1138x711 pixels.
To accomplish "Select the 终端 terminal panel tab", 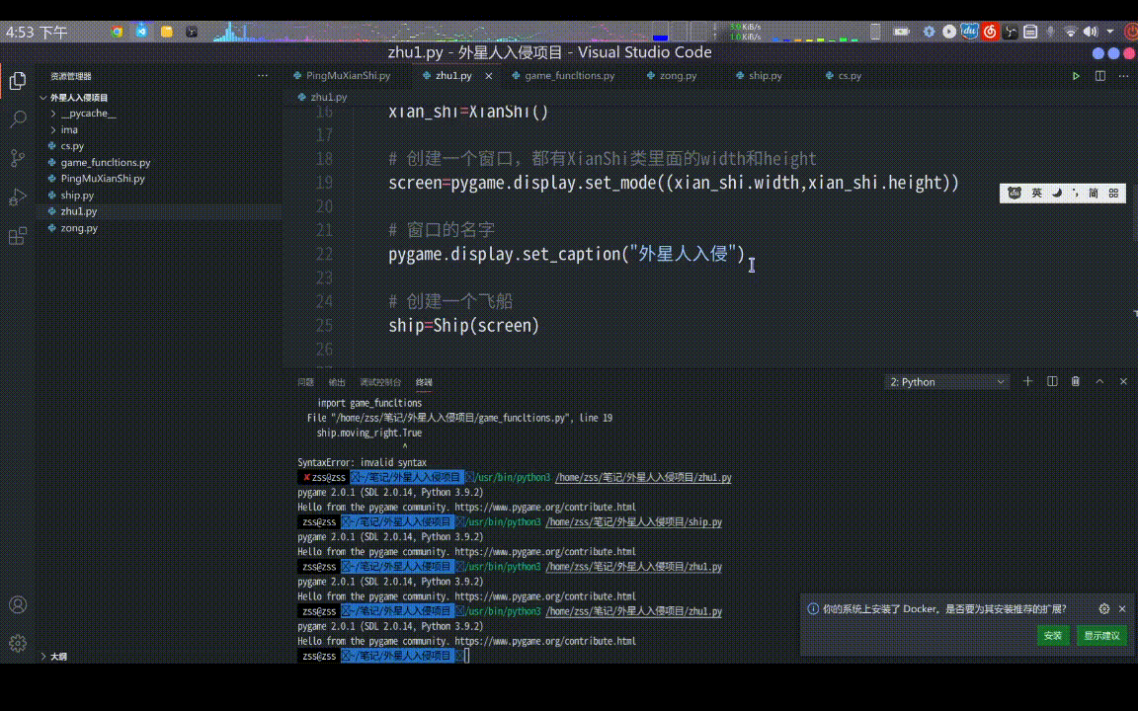I will click(424, 382).
